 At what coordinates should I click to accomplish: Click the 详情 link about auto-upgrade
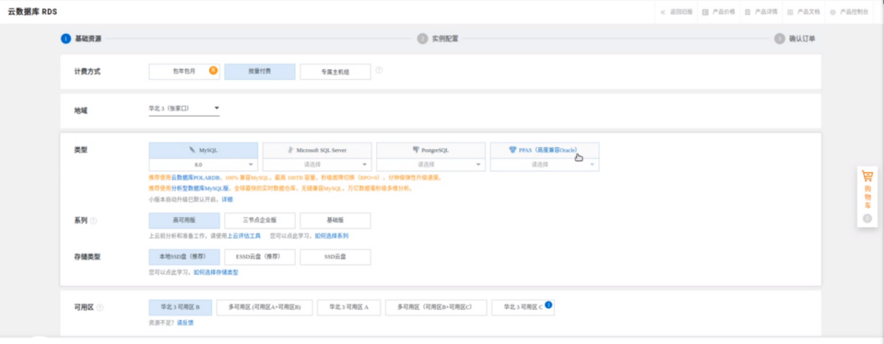[x=227, y=199]
